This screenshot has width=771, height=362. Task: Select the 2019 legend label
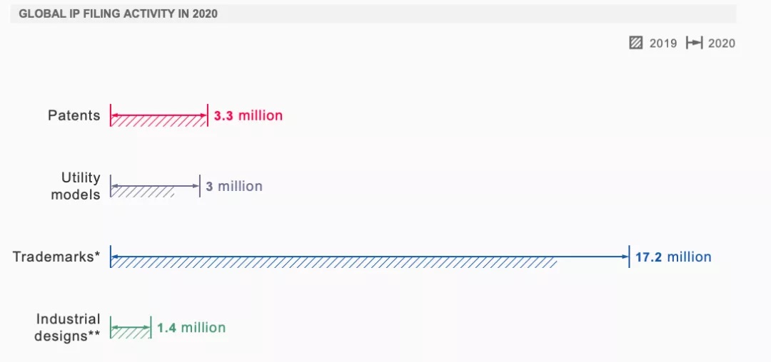(x=662, y=43)
